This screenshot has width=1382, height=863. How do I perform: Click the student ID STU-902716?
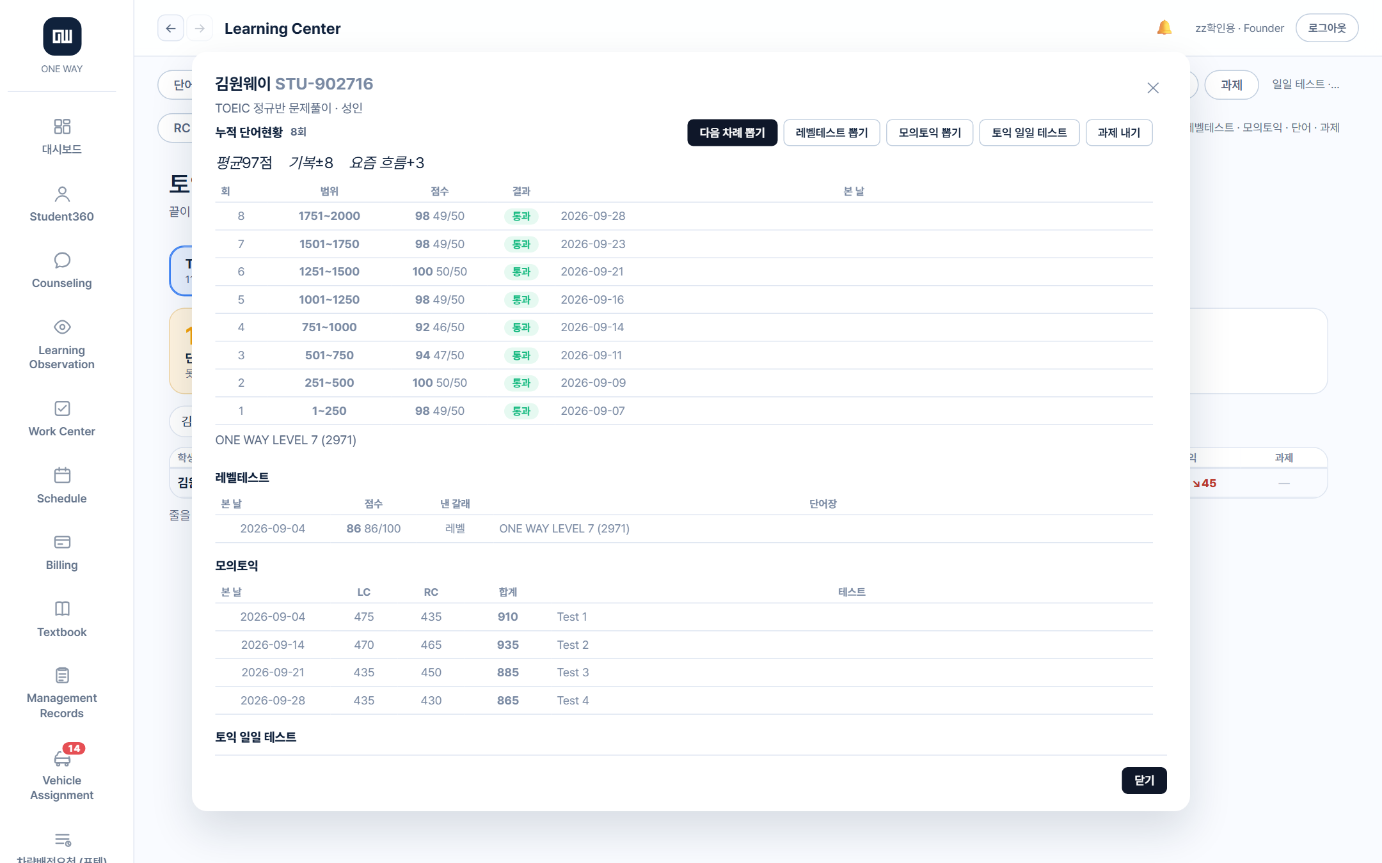(x=324, y=84)
